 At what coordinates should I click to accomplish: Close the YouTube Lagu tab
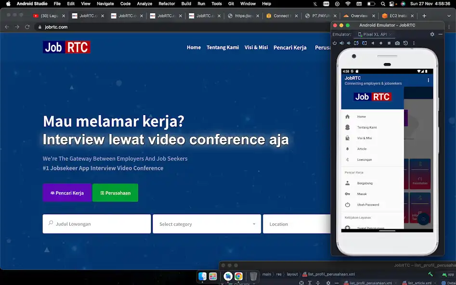click(64, 16)
